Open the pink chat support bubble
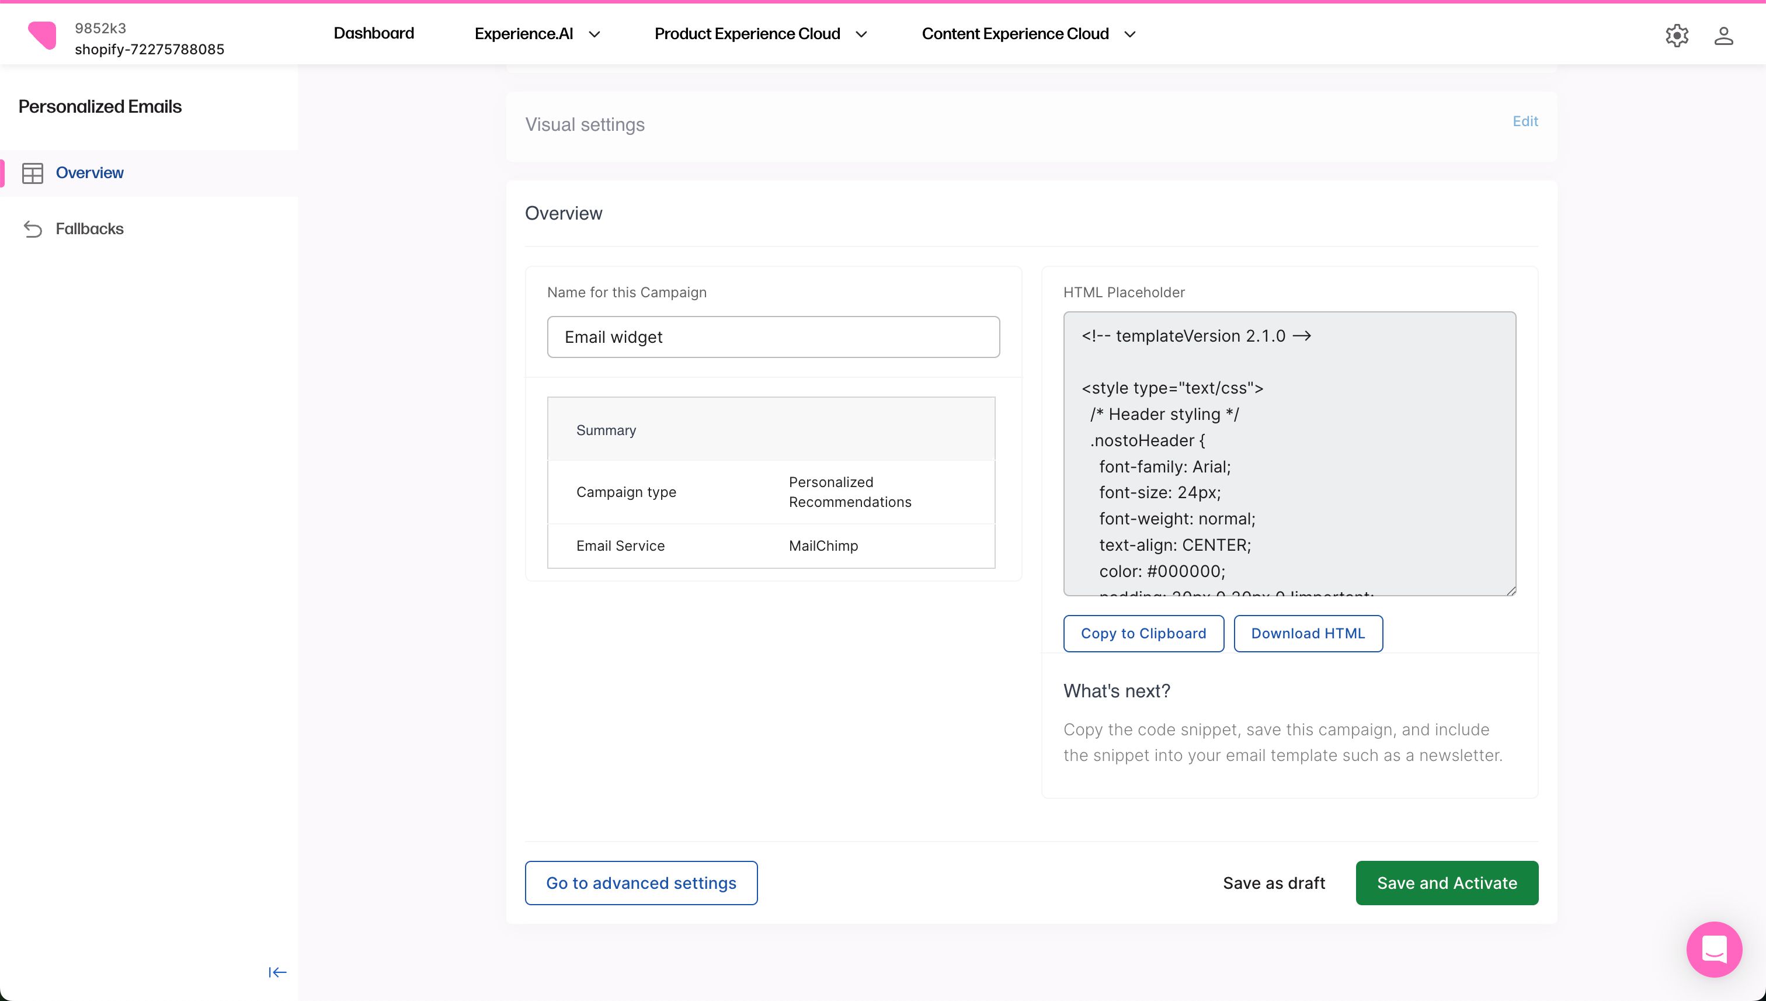Image resolution: width=1766 pixels, height=1001 pixels. point(1714,950)
